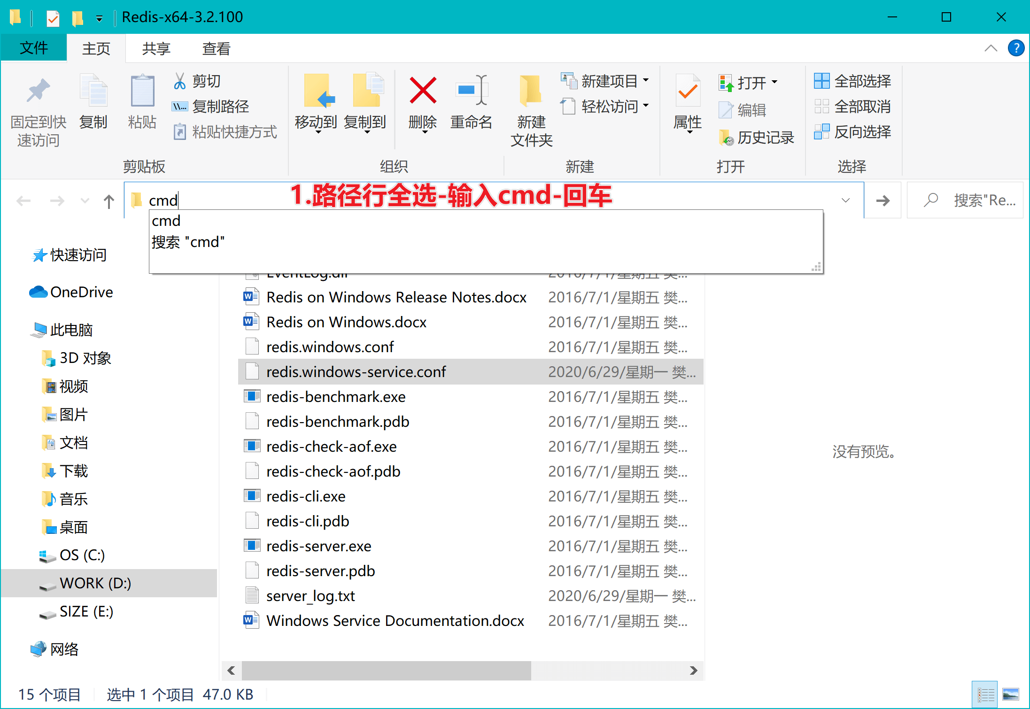Click the Pin to Quick Access icon

38,91
